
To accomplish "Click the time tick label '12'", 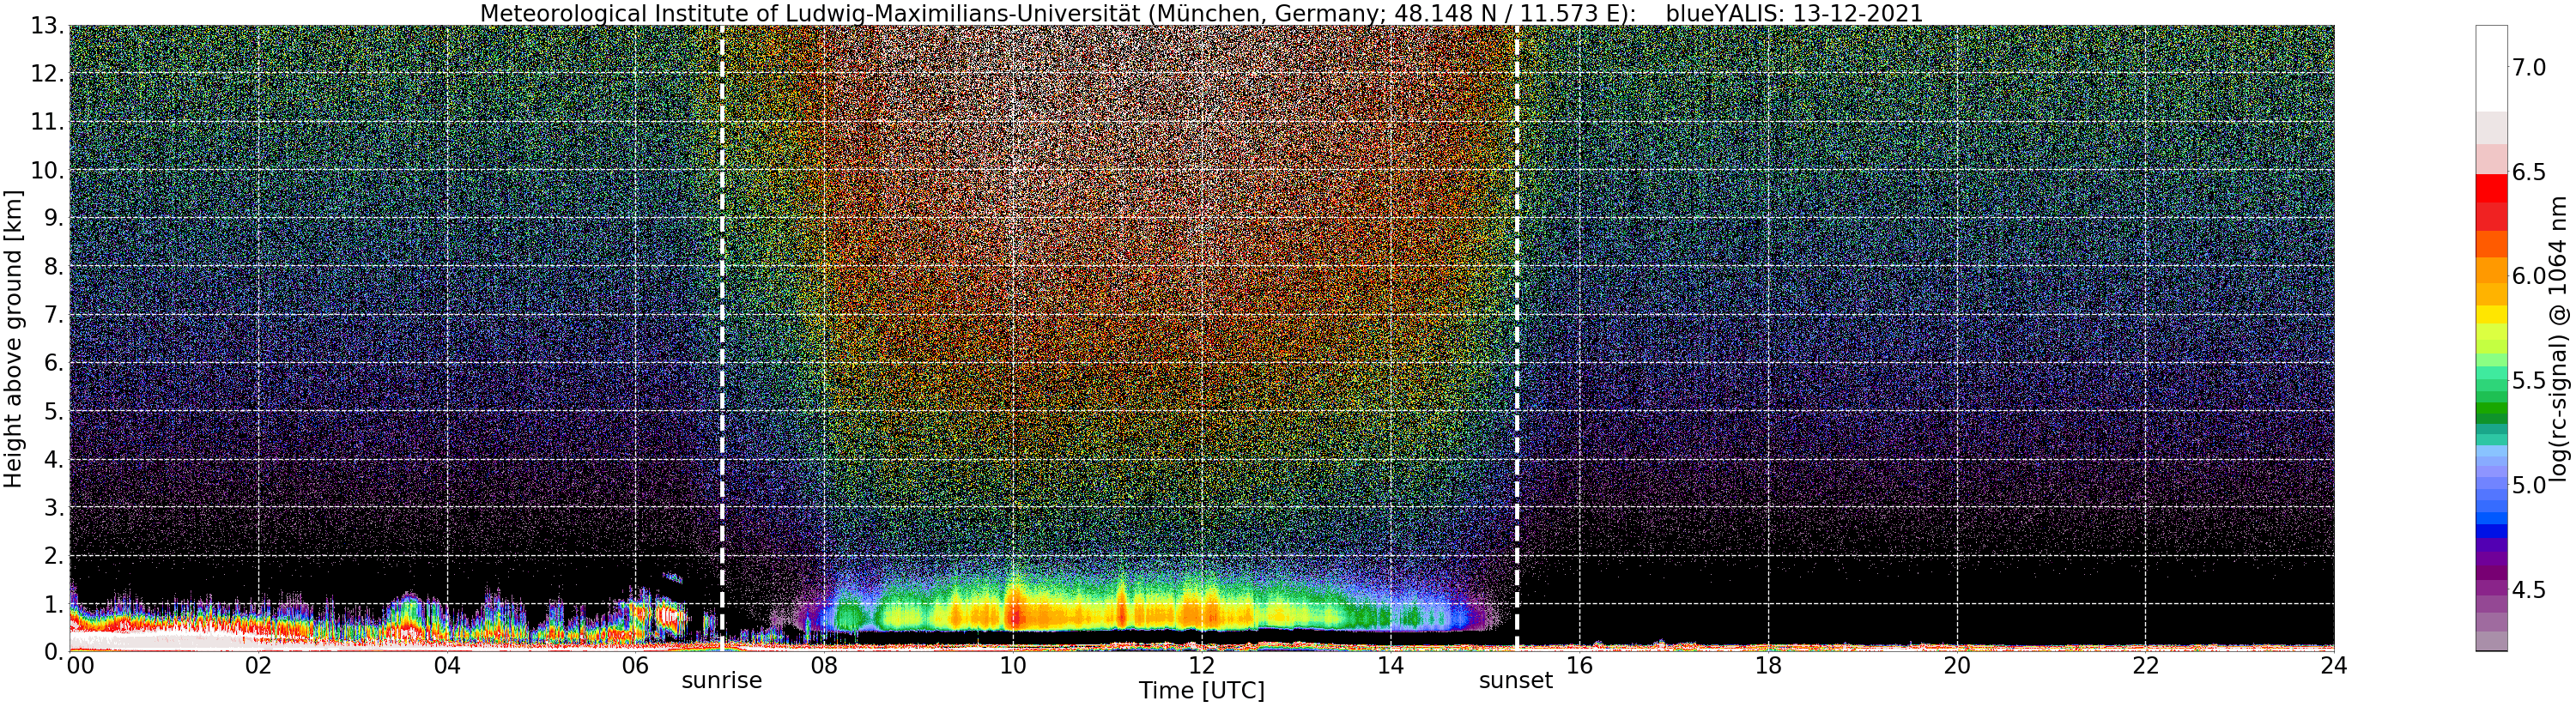I will 1201,666.
